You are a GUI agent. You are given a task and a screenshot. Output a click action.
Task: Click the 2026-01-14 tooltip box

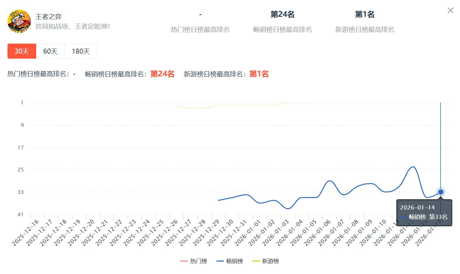[x=424, y=213]
